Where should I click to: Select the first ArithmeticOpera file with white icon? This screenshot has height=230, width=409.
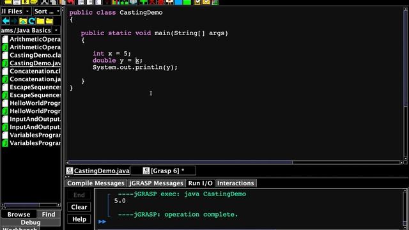[31, 39]
